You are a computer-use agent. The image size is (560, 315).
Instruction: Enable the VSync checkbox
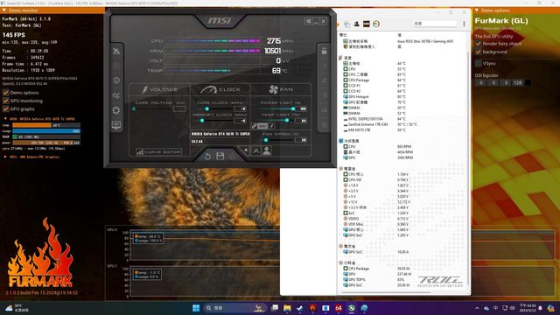(479, 64)
